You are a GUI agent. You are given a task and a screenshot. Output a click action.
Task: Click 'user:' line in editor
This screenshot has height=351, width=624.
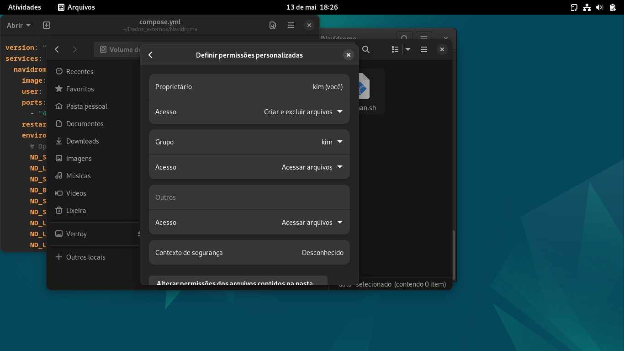[x=32, y=91]
